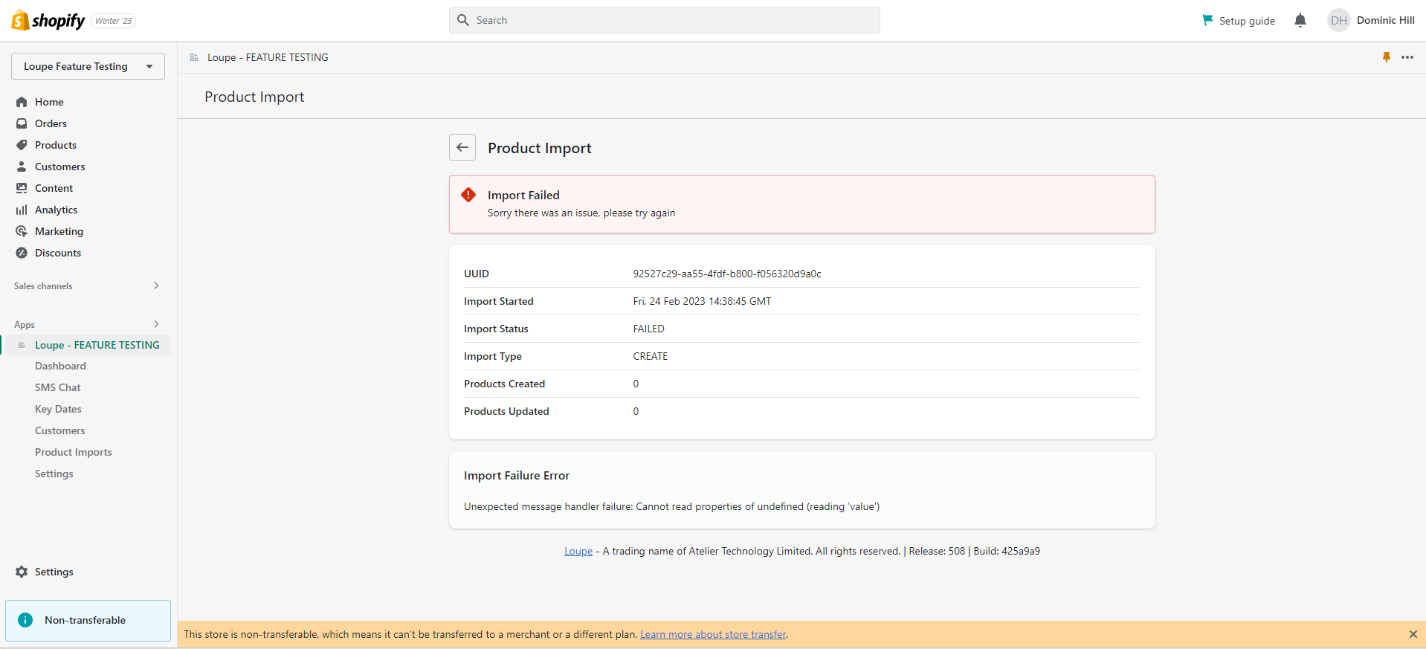Select the UUID value 92527c29-aa55-4fdf-b800-f056320d9a0c
1426x649 pixels.
727,274
